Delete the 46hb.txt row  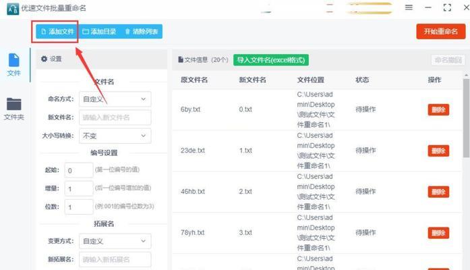click(x=438, y=192)
